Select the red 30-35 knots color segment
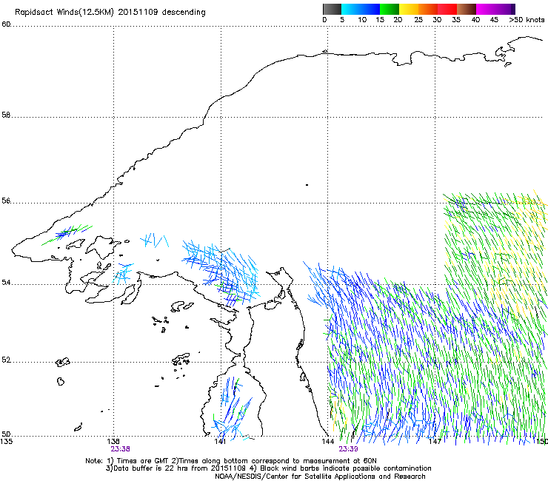 (x=447, y=9)
